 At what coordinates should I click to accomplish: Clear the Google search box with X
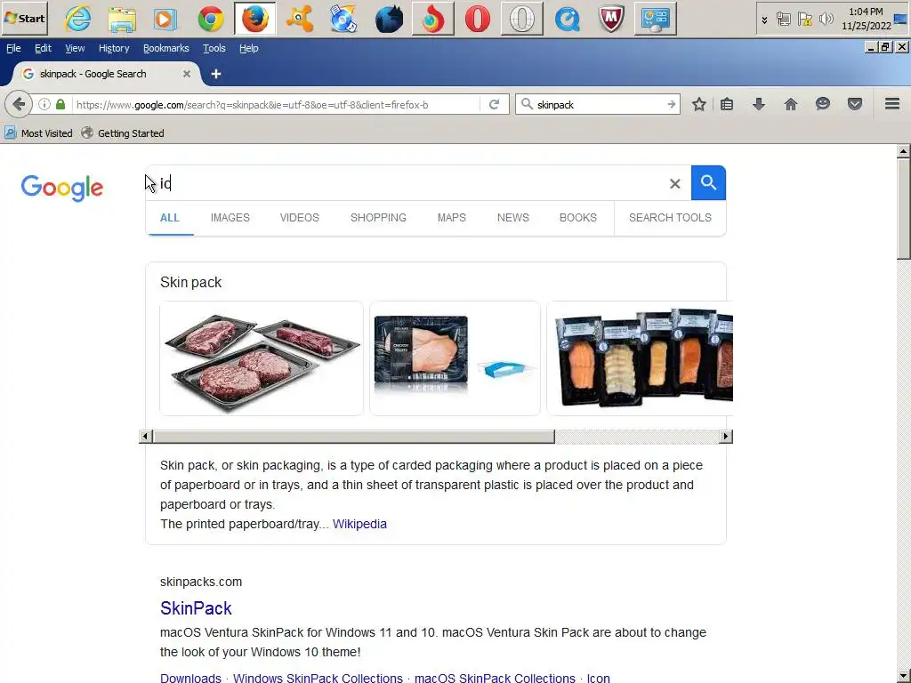point(674,184)
